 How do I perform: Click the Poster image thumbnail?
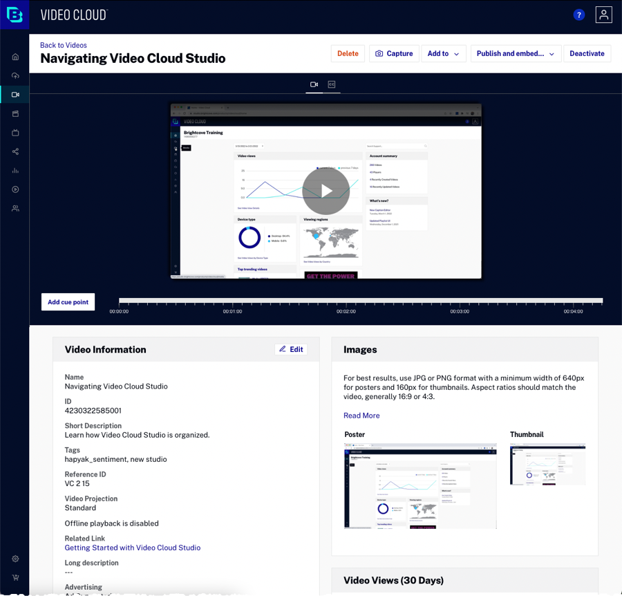[420, 486]
